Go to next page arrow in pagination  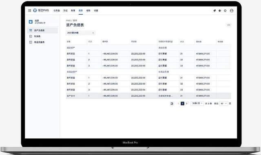tap(187, 104)
